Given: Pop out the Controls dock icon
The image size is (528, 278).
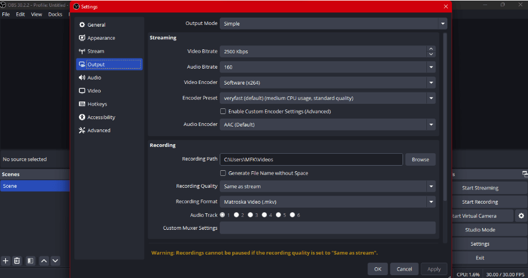Looking at the screenshot, I should click(x=525, y=174).
